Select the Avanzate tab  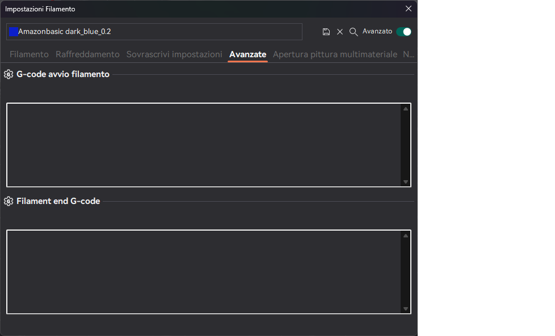248,54
